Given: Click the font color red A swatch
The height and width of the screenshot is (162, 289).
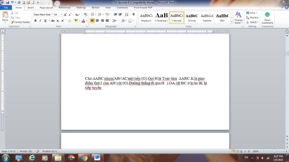Looking at the screenshot, I should pos(83,21).
